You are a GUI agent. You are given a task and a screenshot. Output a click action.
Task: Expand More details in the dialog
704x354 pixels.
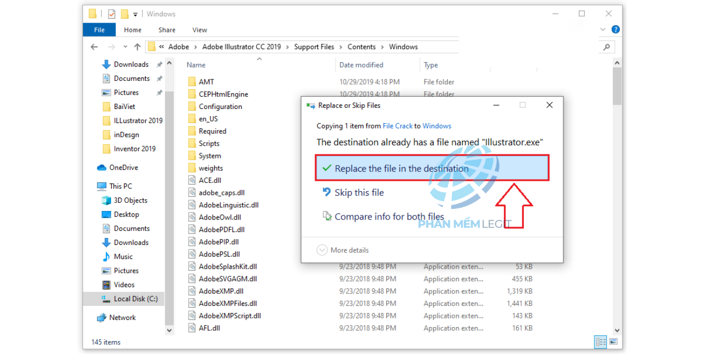click(343, 250)
